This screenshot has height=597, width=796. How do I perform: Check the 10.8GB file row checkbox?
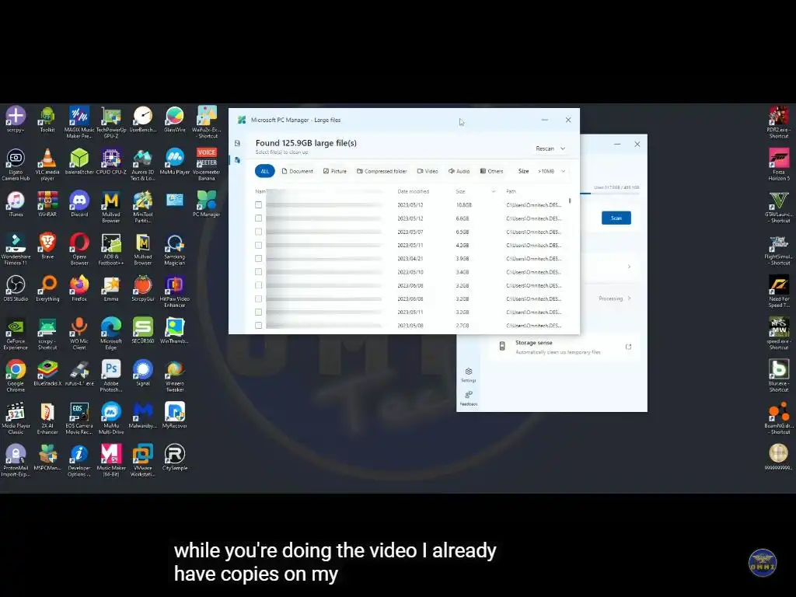[x=258, y=204]
